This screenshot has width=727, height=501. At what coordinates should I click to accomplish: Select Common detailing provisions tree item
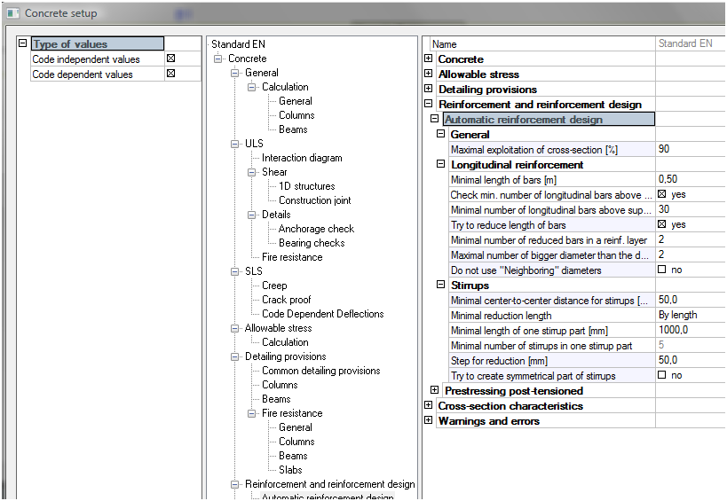[x=320, y=371]
